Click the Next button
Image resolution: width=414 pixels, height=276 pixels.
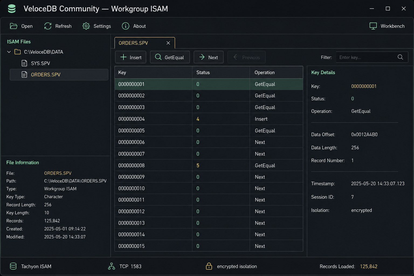pos(209,57)
